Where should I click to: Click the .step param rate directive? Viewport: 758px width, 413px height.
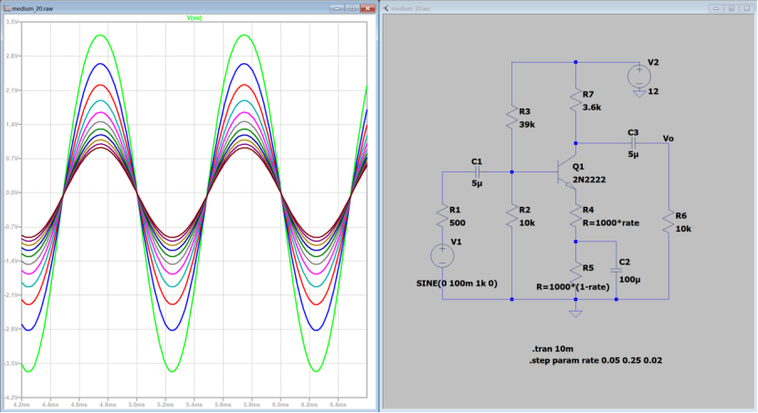[595, 360]
